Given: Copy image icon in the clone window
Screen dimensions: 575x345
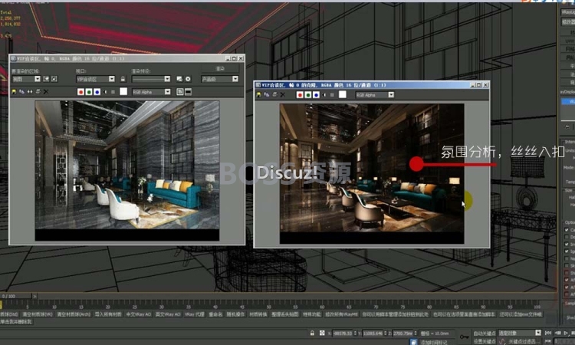Looking at the screenshot, I should pos(267,94).
